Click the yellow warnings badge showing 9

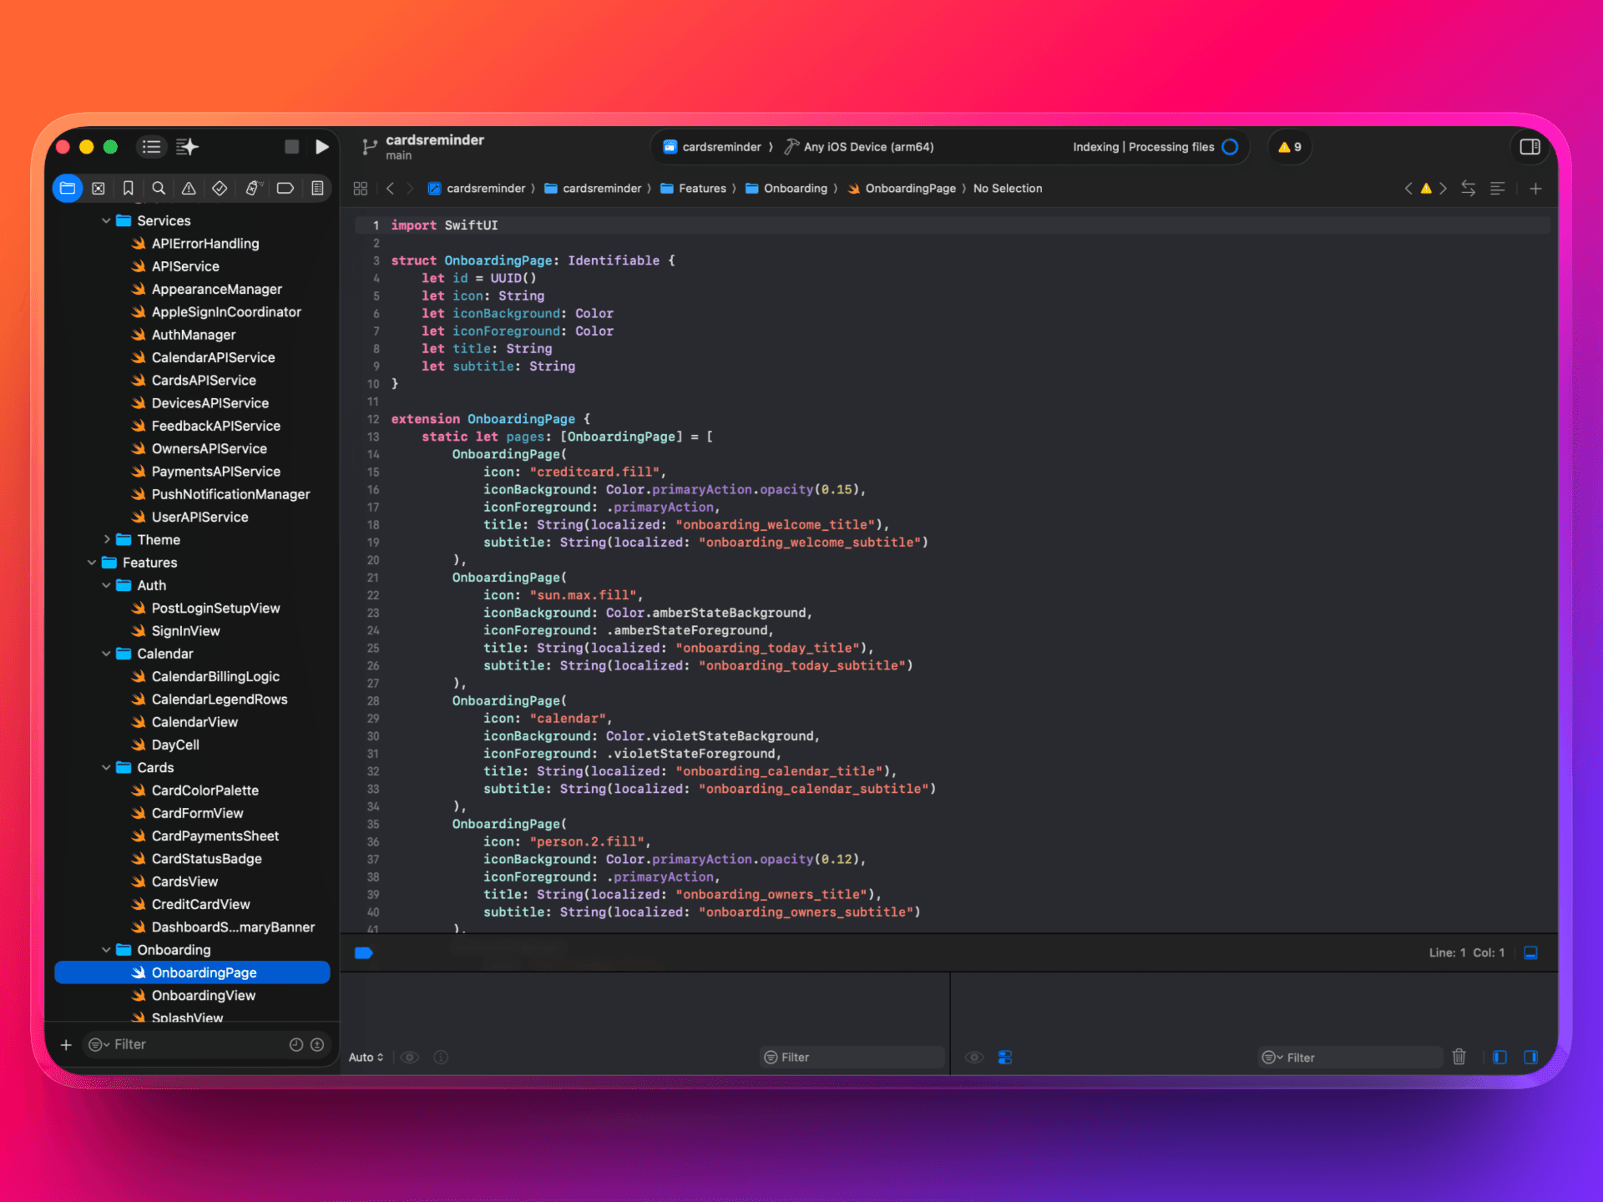point(1290,147)
